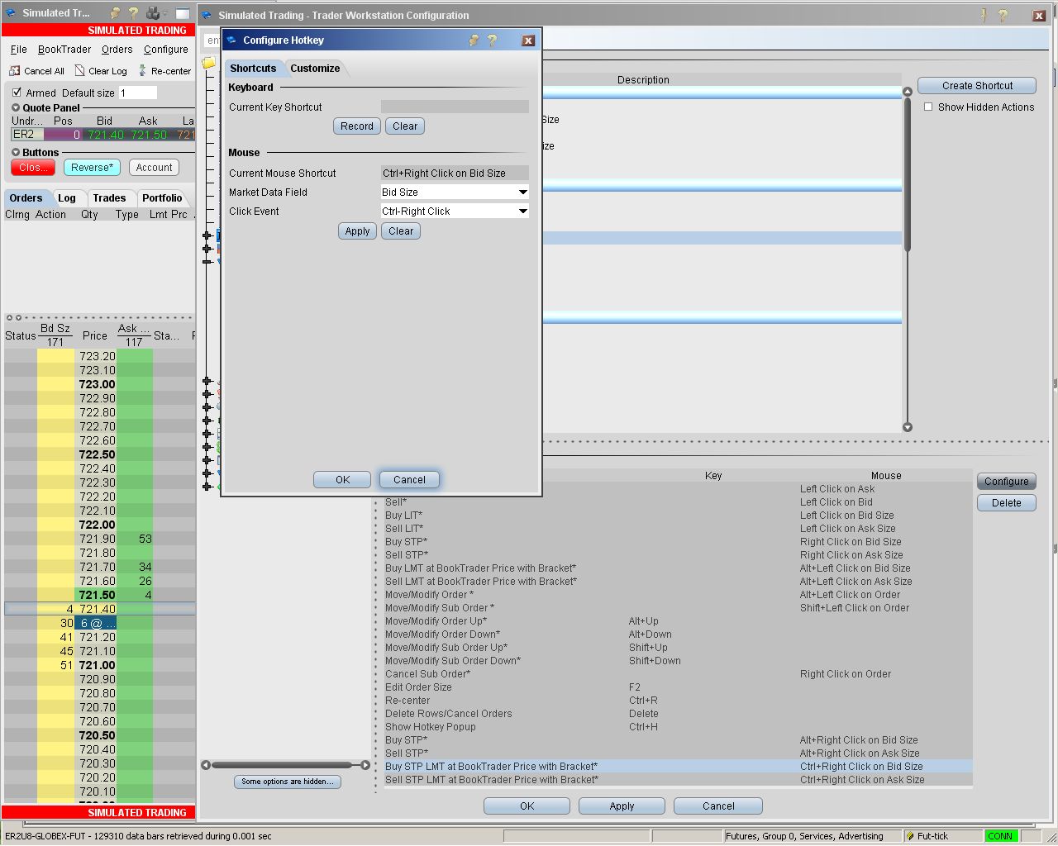Pin the Trader Workstation Configuration window
The height and width of the screenshot is (846, 1058).
click(x=984, y=15)
